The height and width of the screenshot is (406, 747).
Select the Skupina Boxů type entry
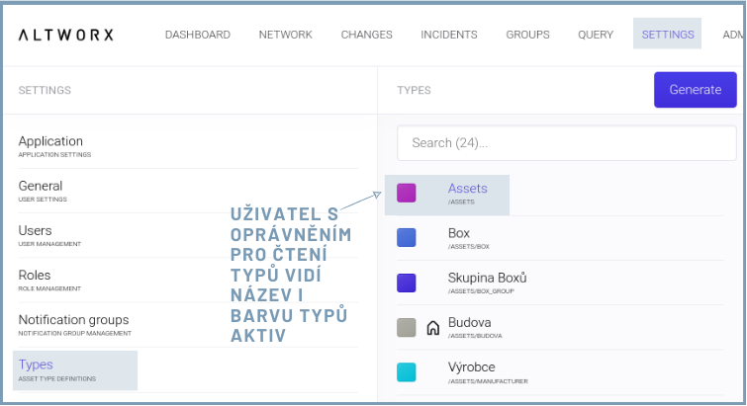point(487,283)
